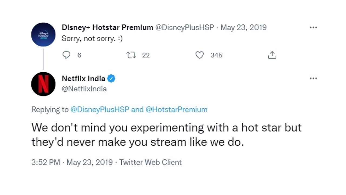Click the retweet icon showing 22 retweets
The image size is (346, 195).
click(x=132, y=55)
